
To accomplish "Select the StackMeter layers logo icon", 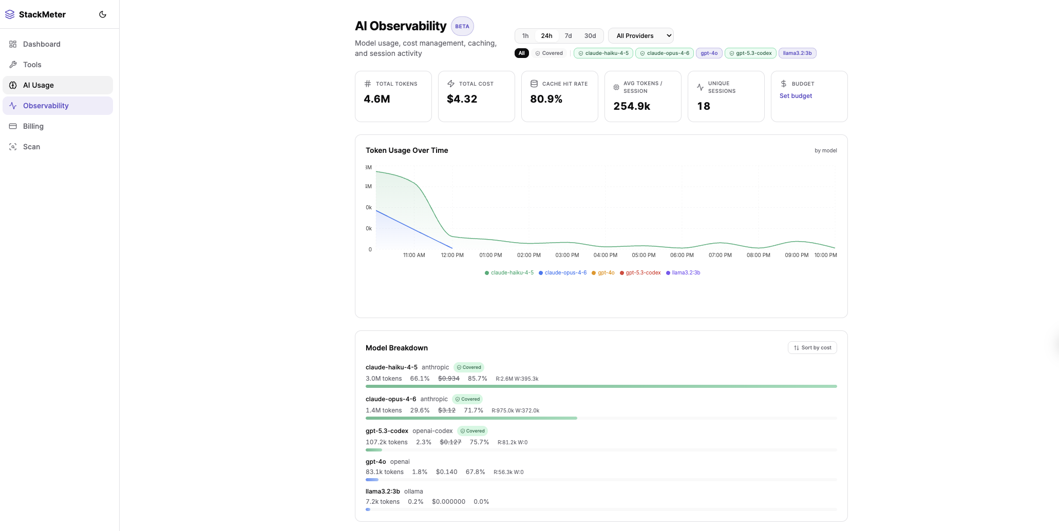I will pos(10,14).
